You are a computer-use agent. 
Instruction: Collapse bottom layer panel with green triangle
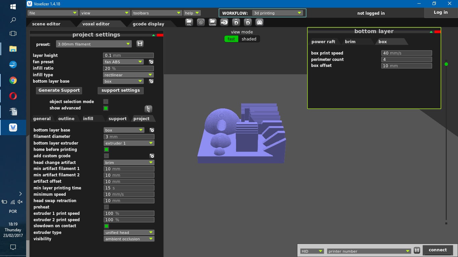point(431,32)
